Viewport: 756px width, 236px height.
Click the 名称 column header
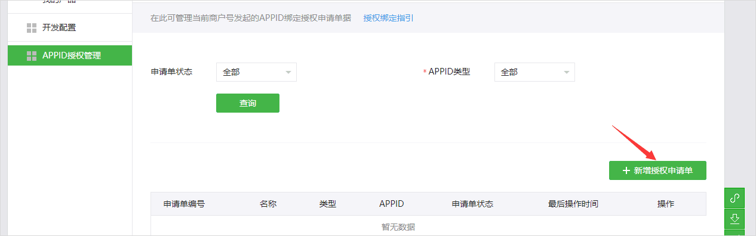[x=268, y=204]
